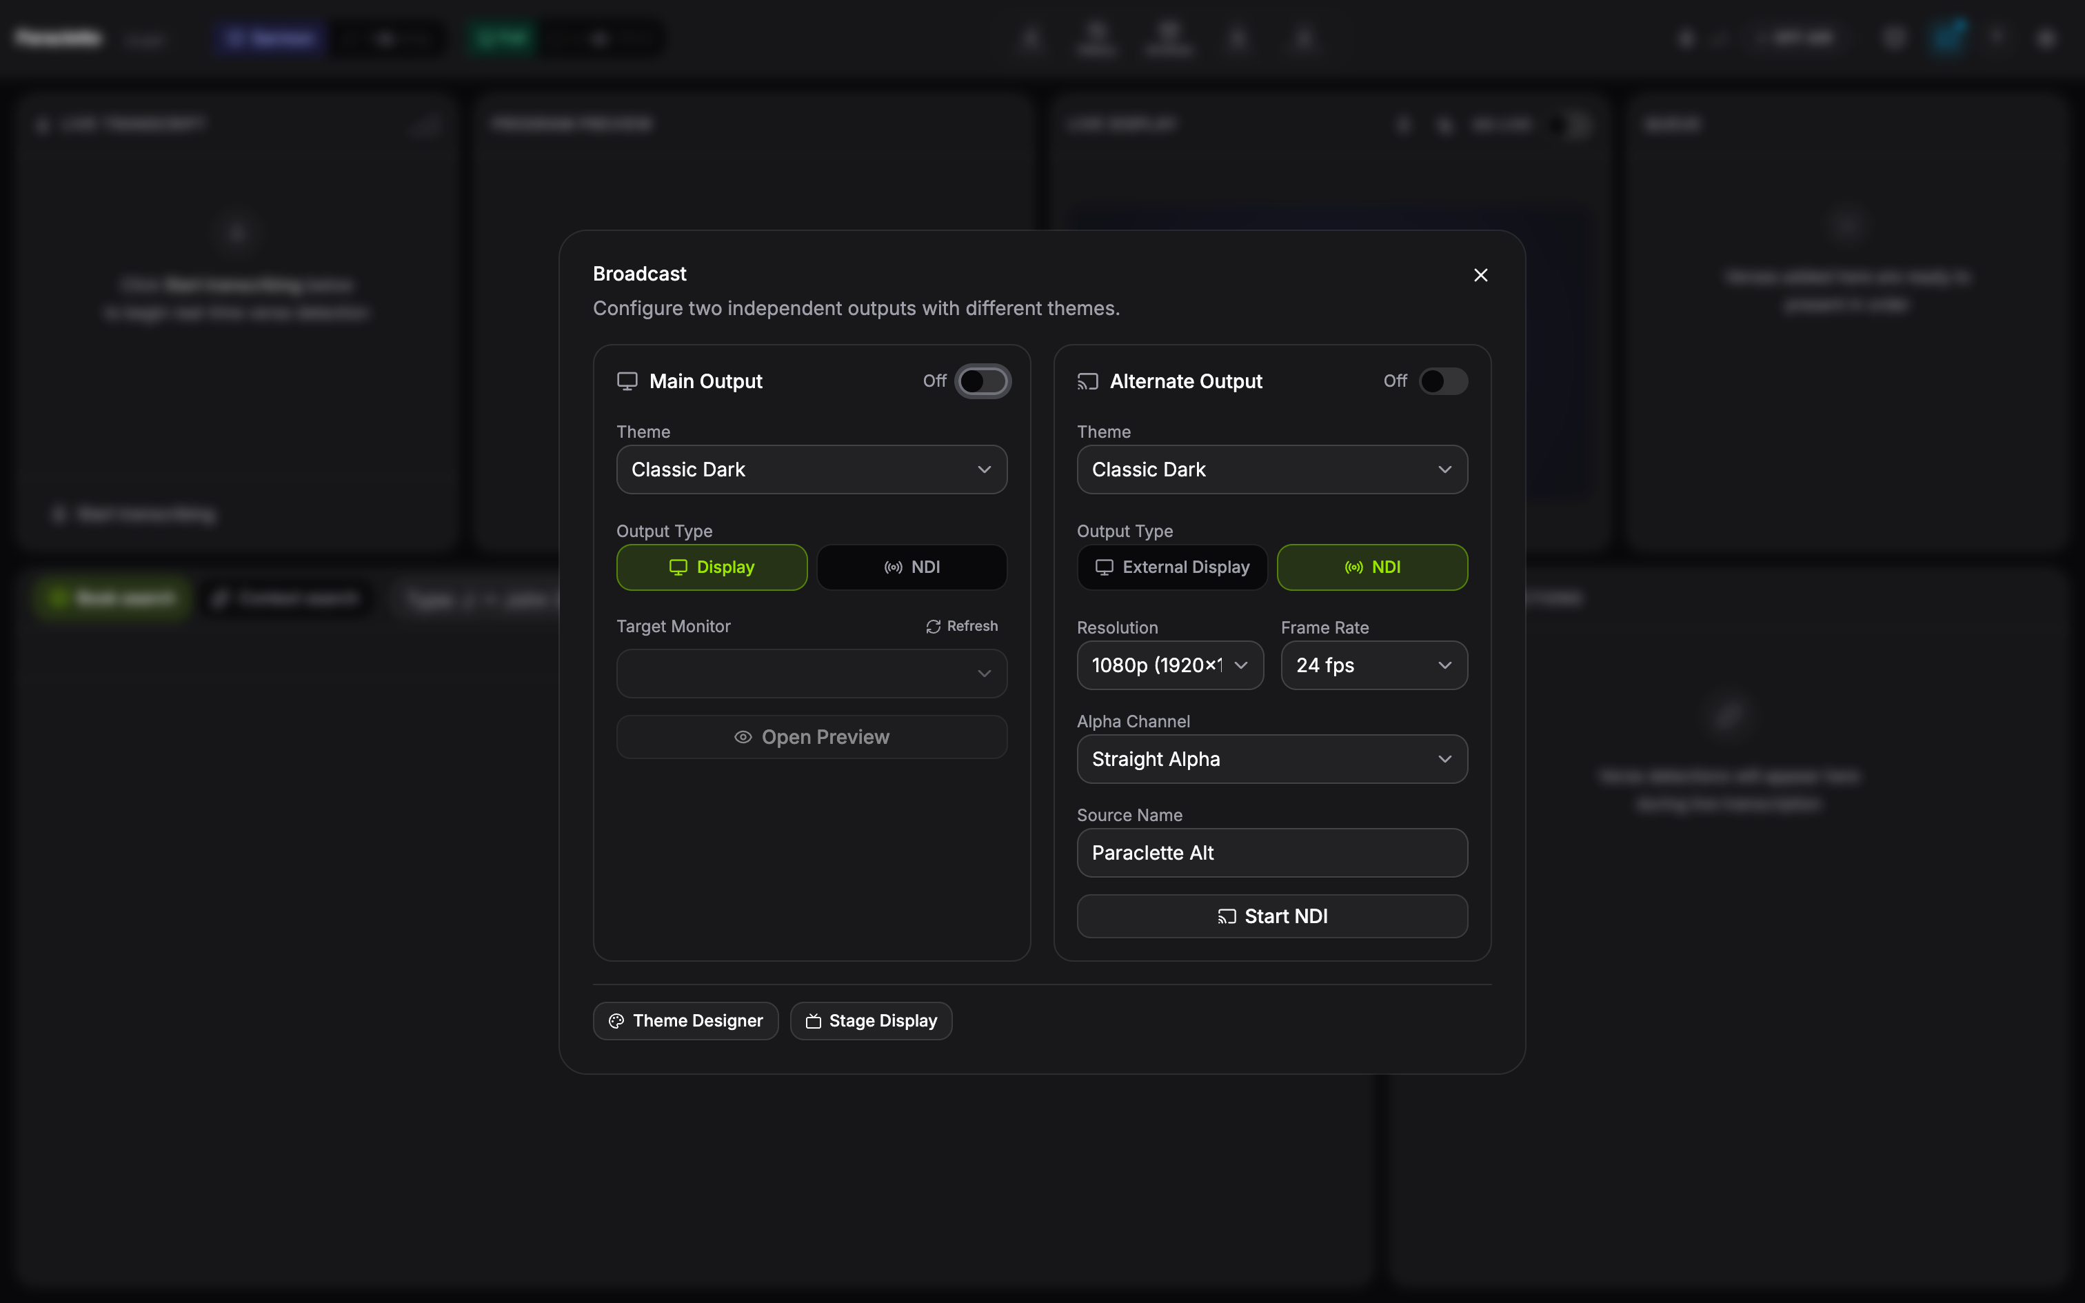
Task: Open the Resolution dropdown
Action: point(1170,665)
